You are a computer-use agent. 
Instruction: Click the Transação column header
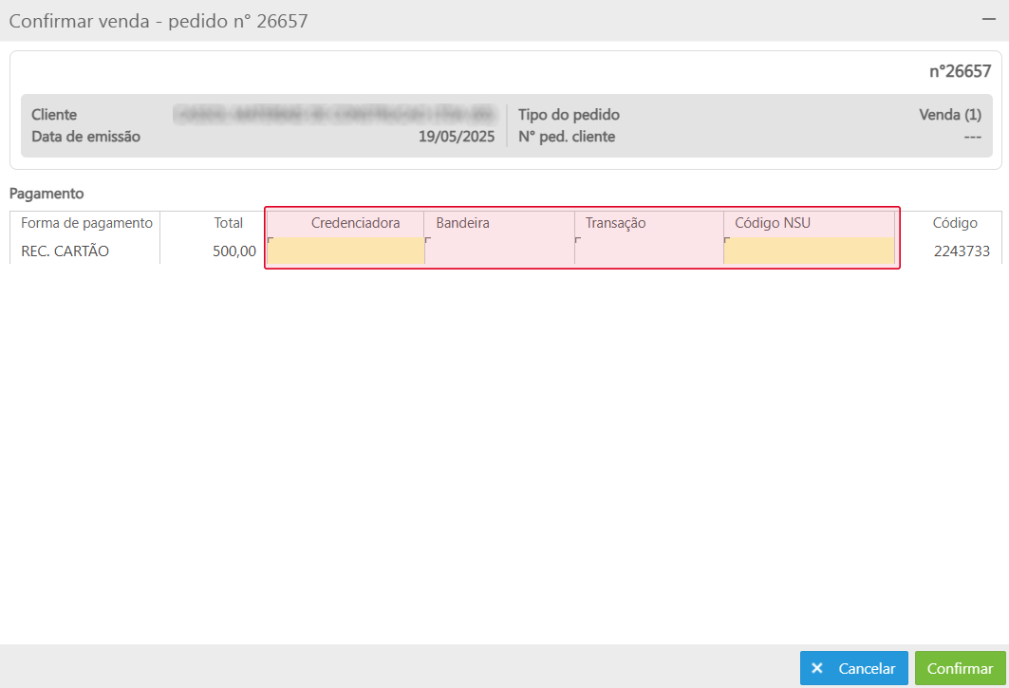coord(615,223)
